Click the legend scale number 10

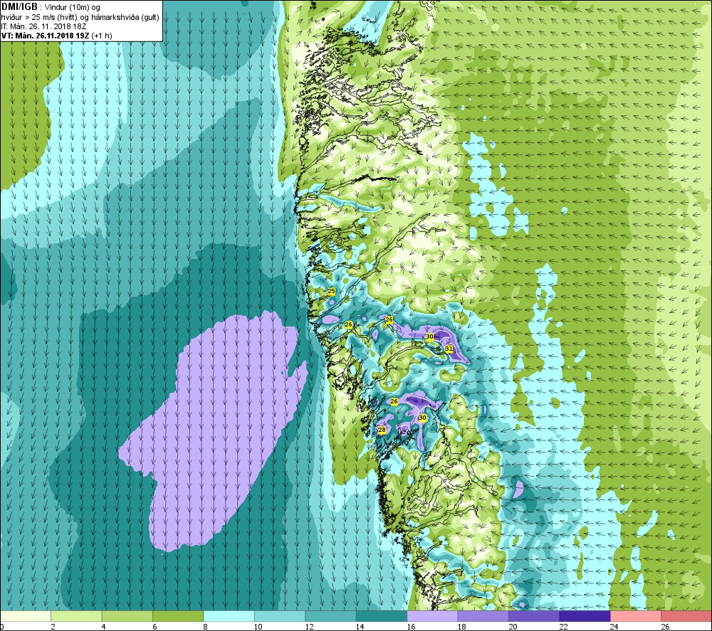(x=258, y=627)
